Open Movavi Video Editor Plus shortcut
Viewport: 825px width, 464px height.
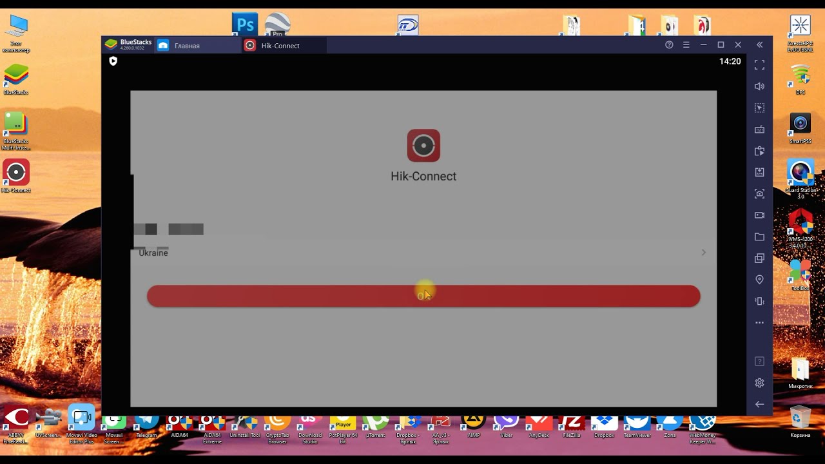pos(81,425)
